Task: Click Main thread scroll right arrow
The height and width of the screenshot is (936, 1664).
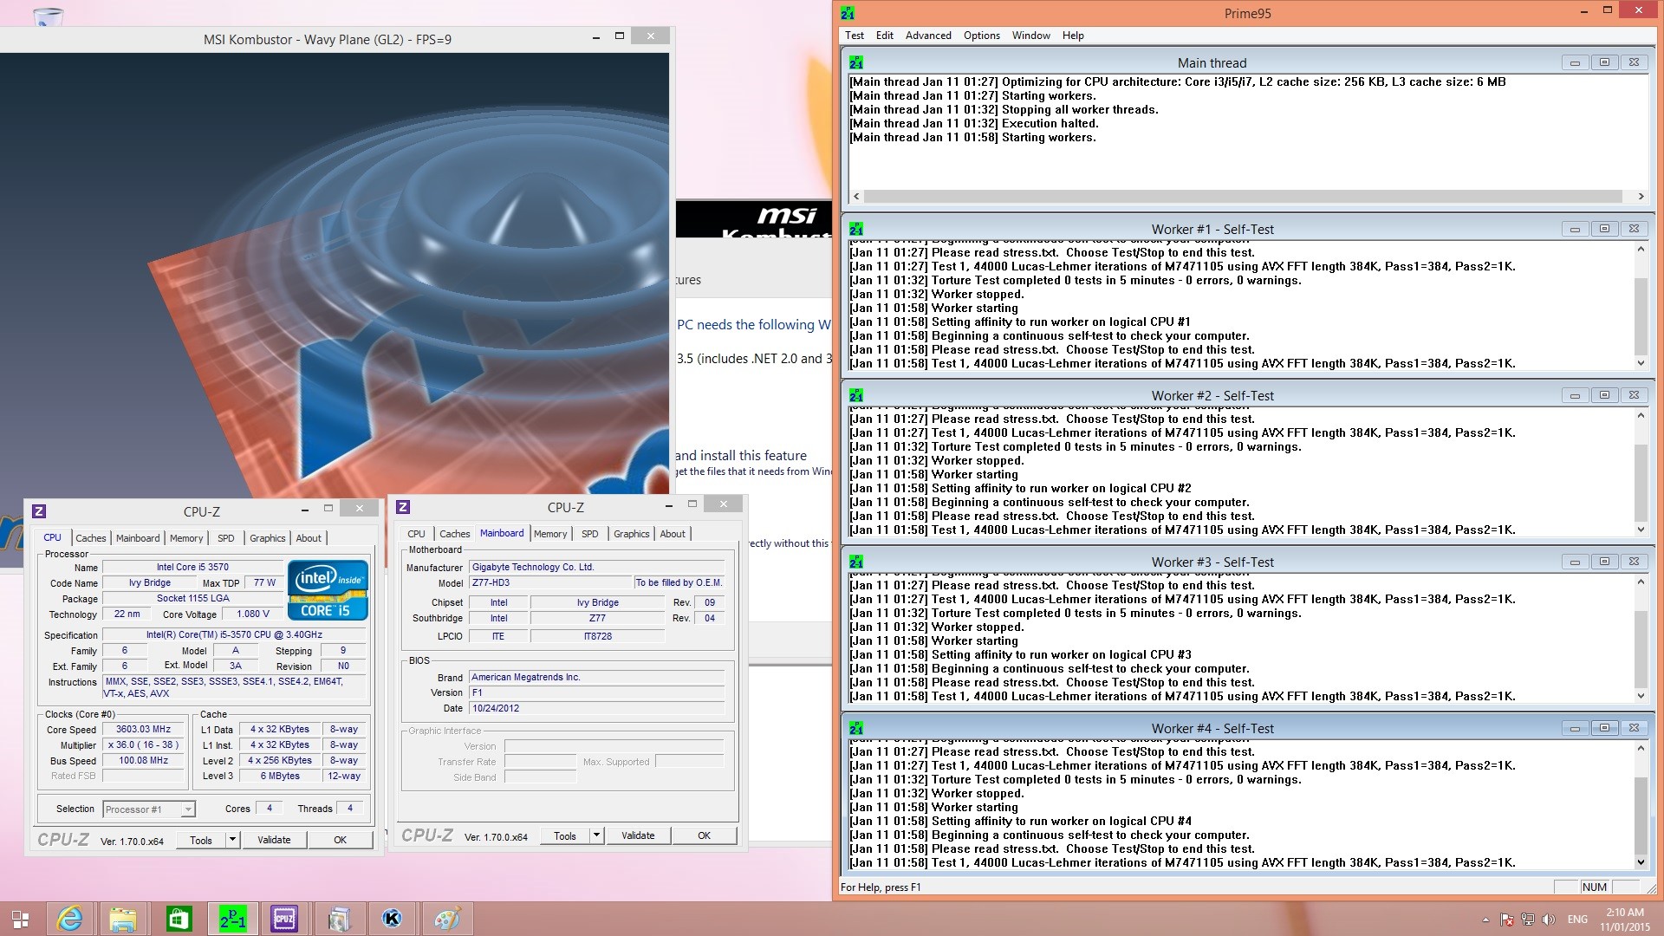Action: [1641, 197]
